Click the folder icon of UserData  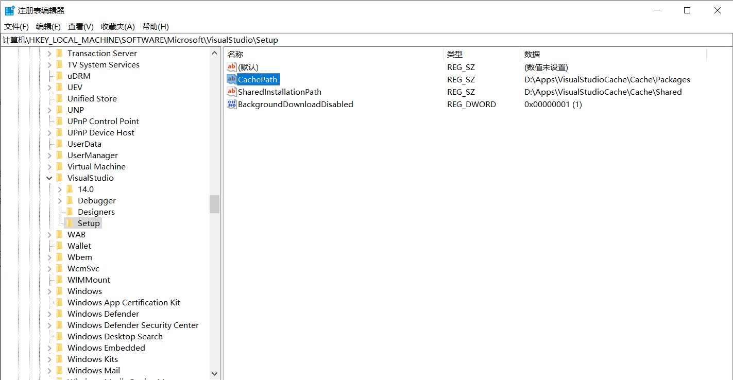pos(59,144)
